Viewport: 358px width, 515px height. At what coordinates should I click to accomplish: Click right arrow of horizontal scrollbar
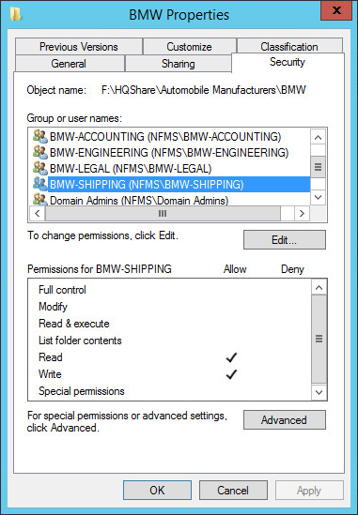pos(302,214)
